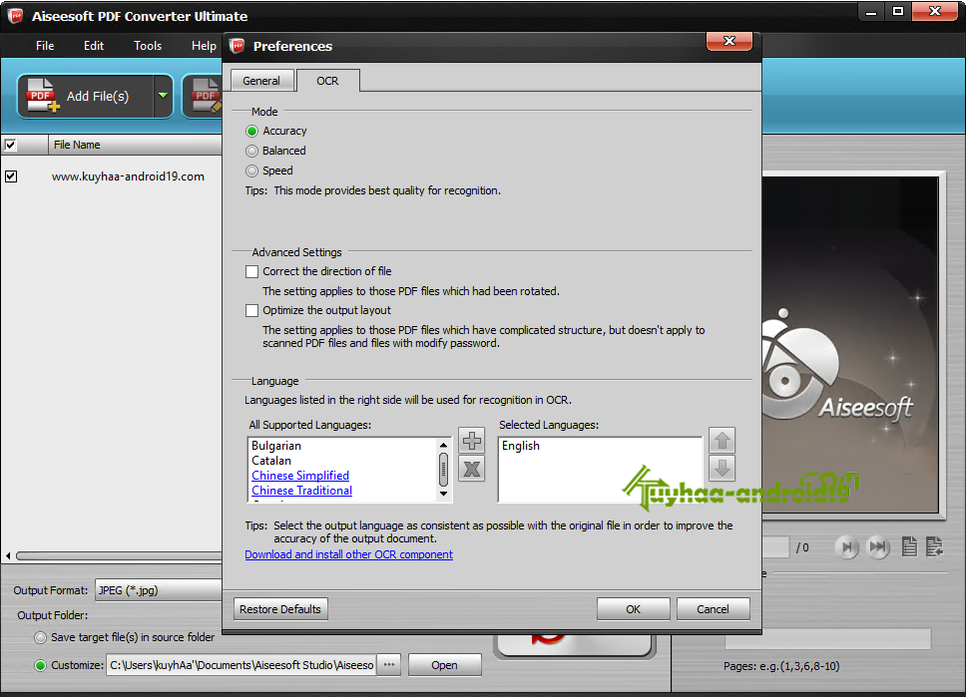966x697 pixels.
Task: Click Download and install other OCR component link
Action: [348, 554]
